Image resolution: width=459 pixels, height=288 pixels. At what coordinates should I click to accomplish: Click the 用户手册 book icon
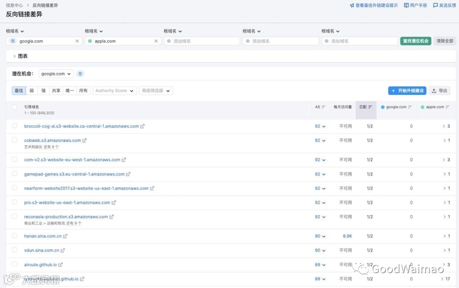click(406, 5)
